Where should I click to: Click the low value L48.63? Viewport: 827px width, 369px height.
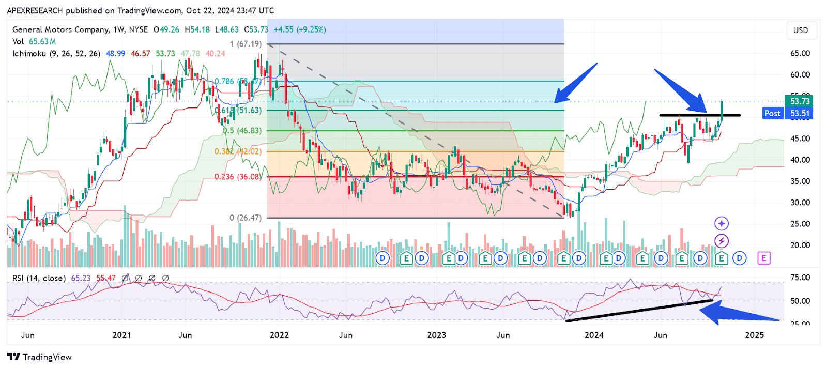[227, 29]
